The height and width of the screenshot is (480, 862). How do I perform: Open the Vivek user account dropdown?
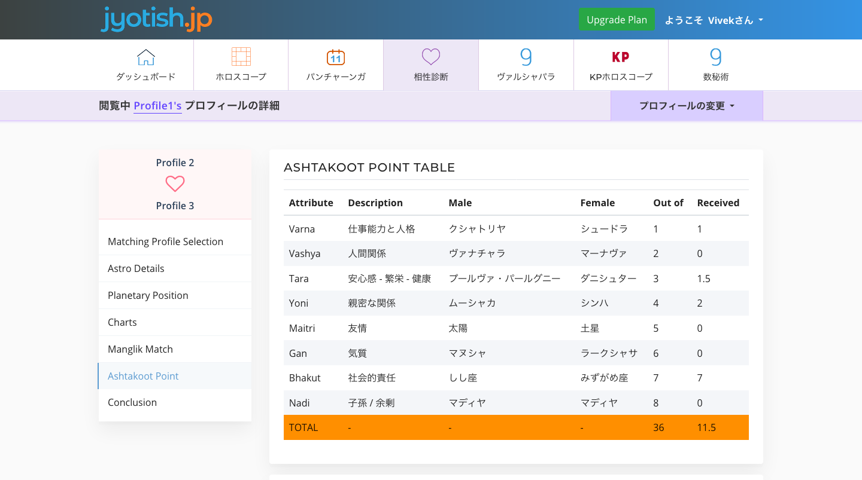pyautogui.click(x=714, y=20)
